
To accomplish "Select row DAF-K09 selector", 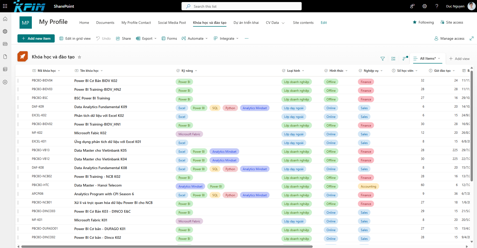I will [18, 107].
